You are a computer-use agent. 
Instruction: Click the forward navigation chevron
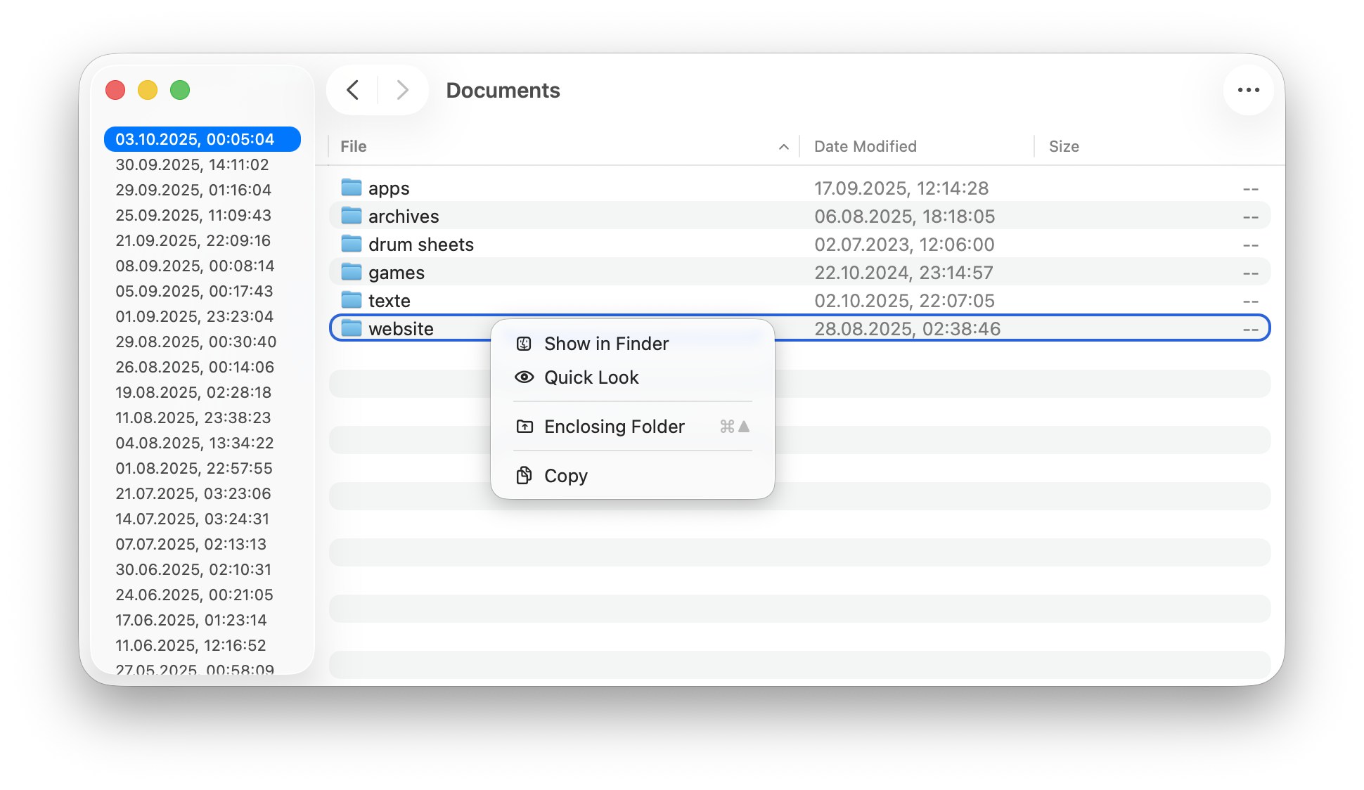point(402,90)
